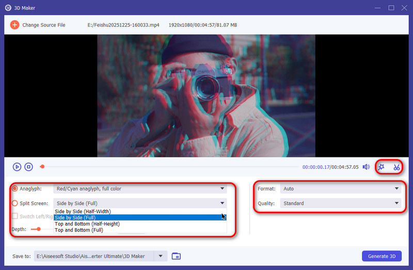Screen dimensions: 413x270
Task: Select the Anaglyph radio button
Action: pos(15,189)
